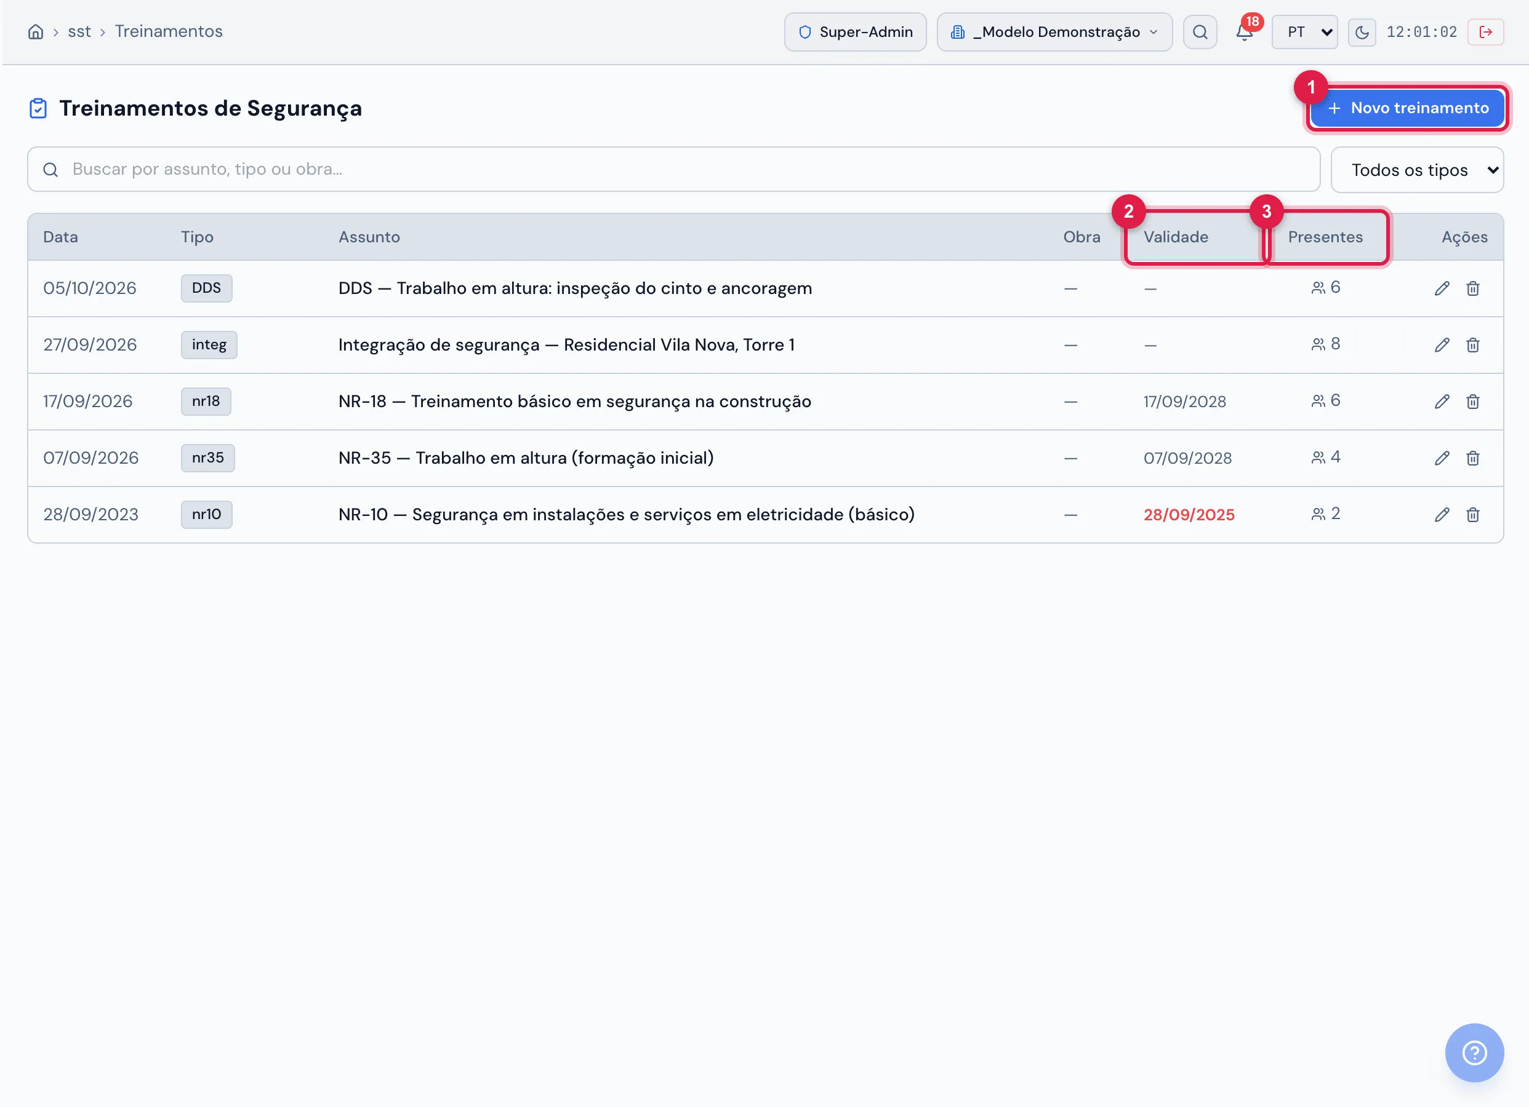Viewport: 1529px width, 1107px height.
Task: Edit the NR-18 training row
Action: click(1442, 402)
